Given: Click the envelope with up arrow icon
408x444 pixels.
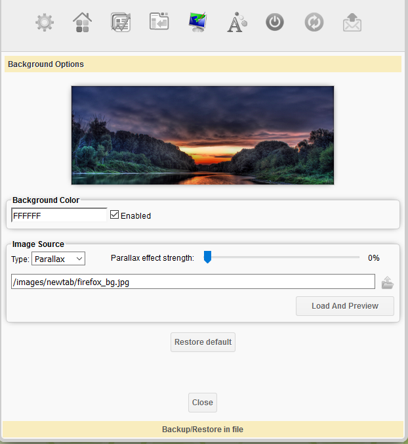Looking at the screenshot, I should [352, 23].
